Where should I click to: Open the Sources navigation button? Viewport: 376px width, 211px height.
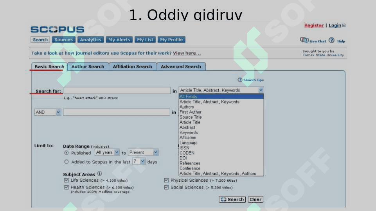[63, 40]
